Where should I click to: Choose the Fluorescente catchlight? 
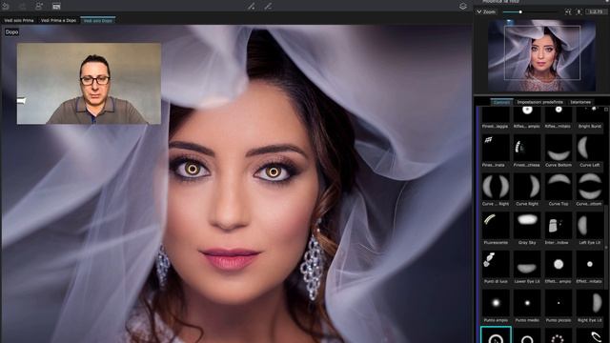[x=496, y=229]
